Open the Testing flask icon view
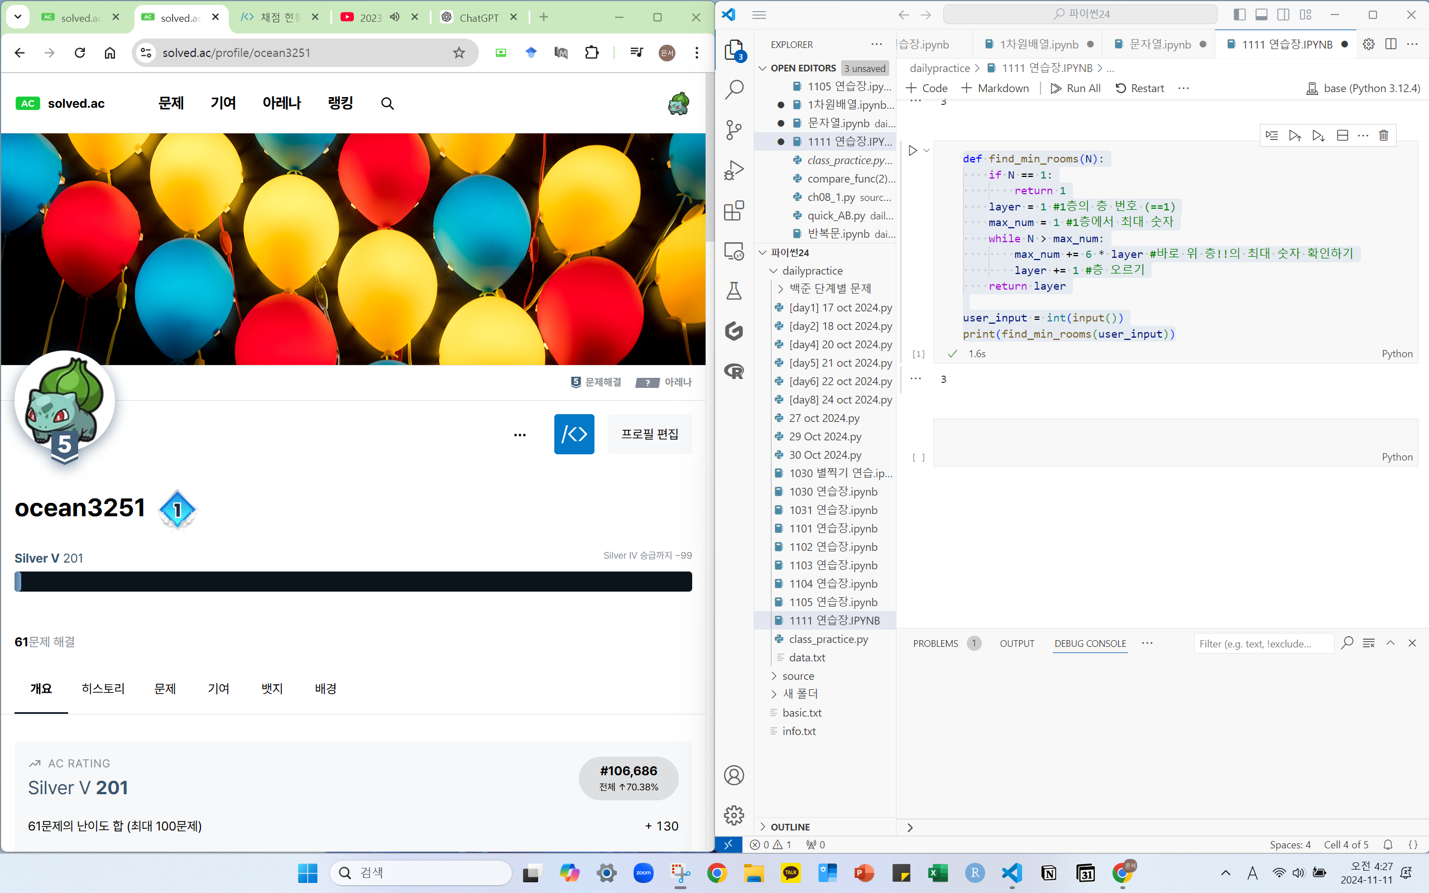 (x=734, y=291)
